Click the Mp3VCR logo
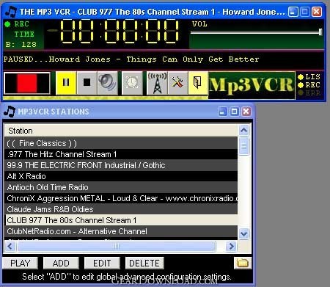This screenshot has height=287, width=330. (x=252, y=85)
